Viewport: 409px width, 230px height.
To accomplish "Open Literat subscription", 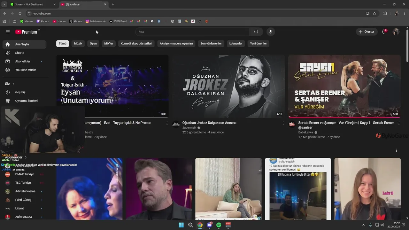I will tap(24, 208).
